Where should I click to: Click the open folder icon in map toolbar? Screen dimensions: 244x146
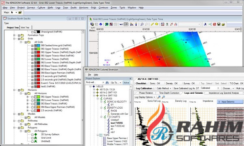click(223, 24)
